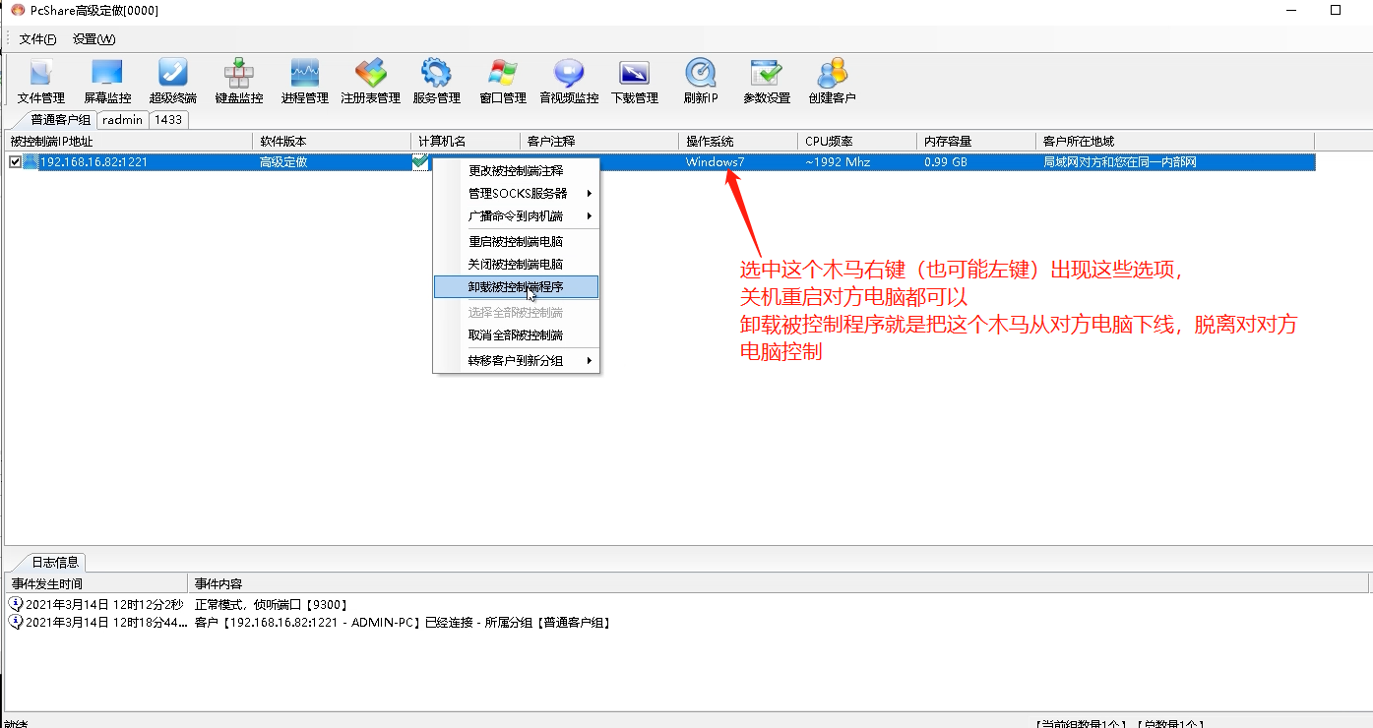
Task: Sort by 软件版本 column header
Action: 332,142
